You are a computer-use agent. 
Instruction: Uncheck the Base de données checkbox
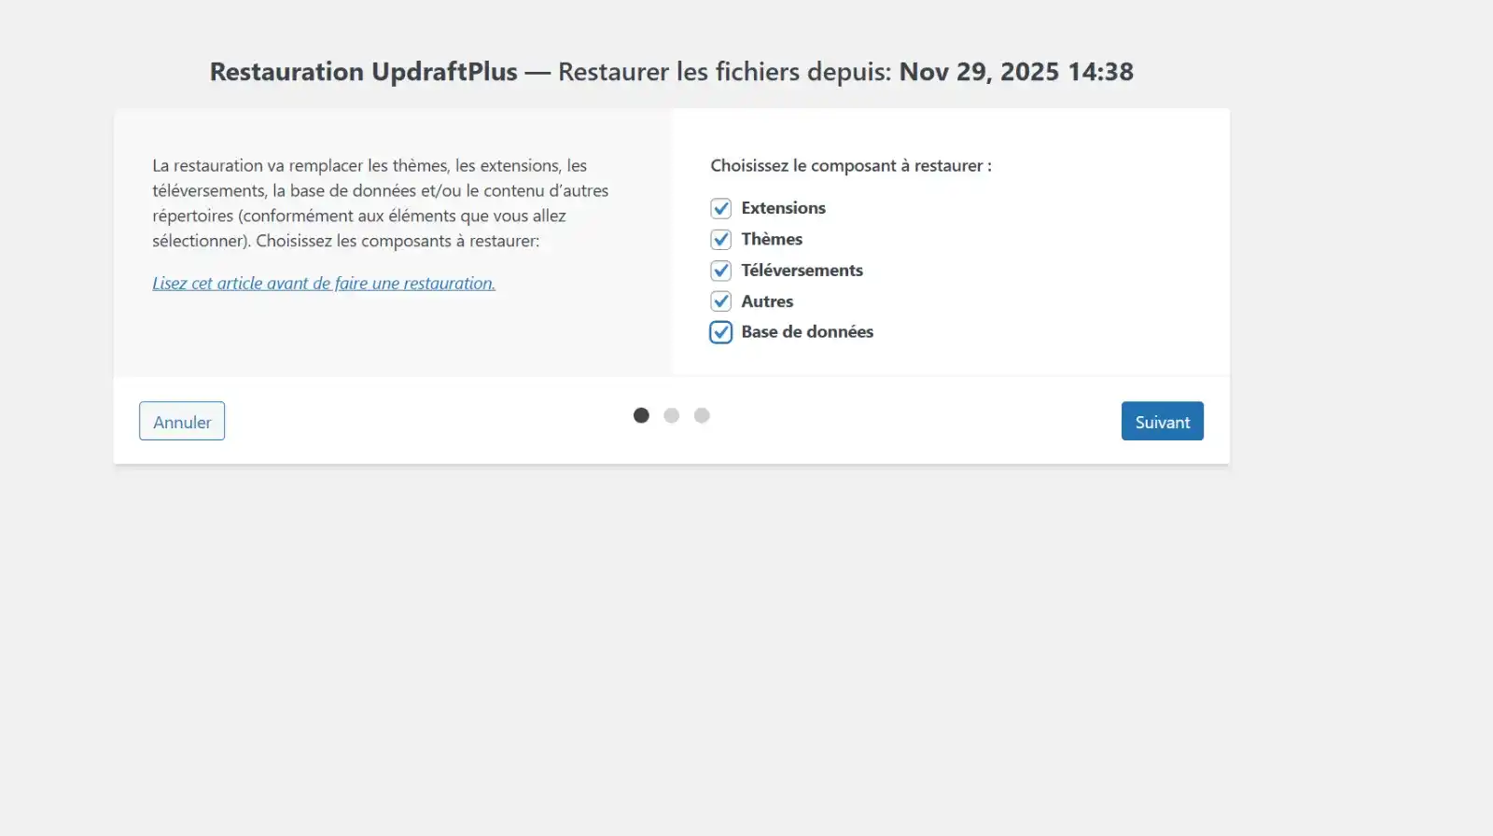[x=720, y=332]
